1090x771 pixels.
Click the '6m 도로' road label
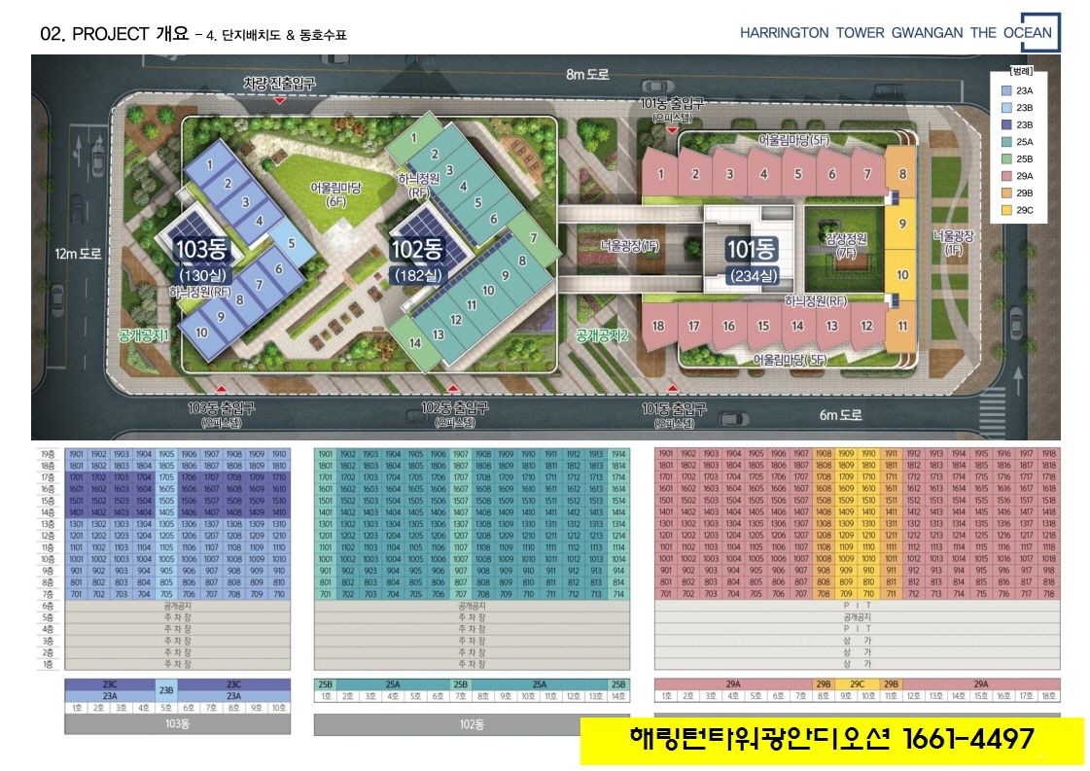click(x=840, y=415)
